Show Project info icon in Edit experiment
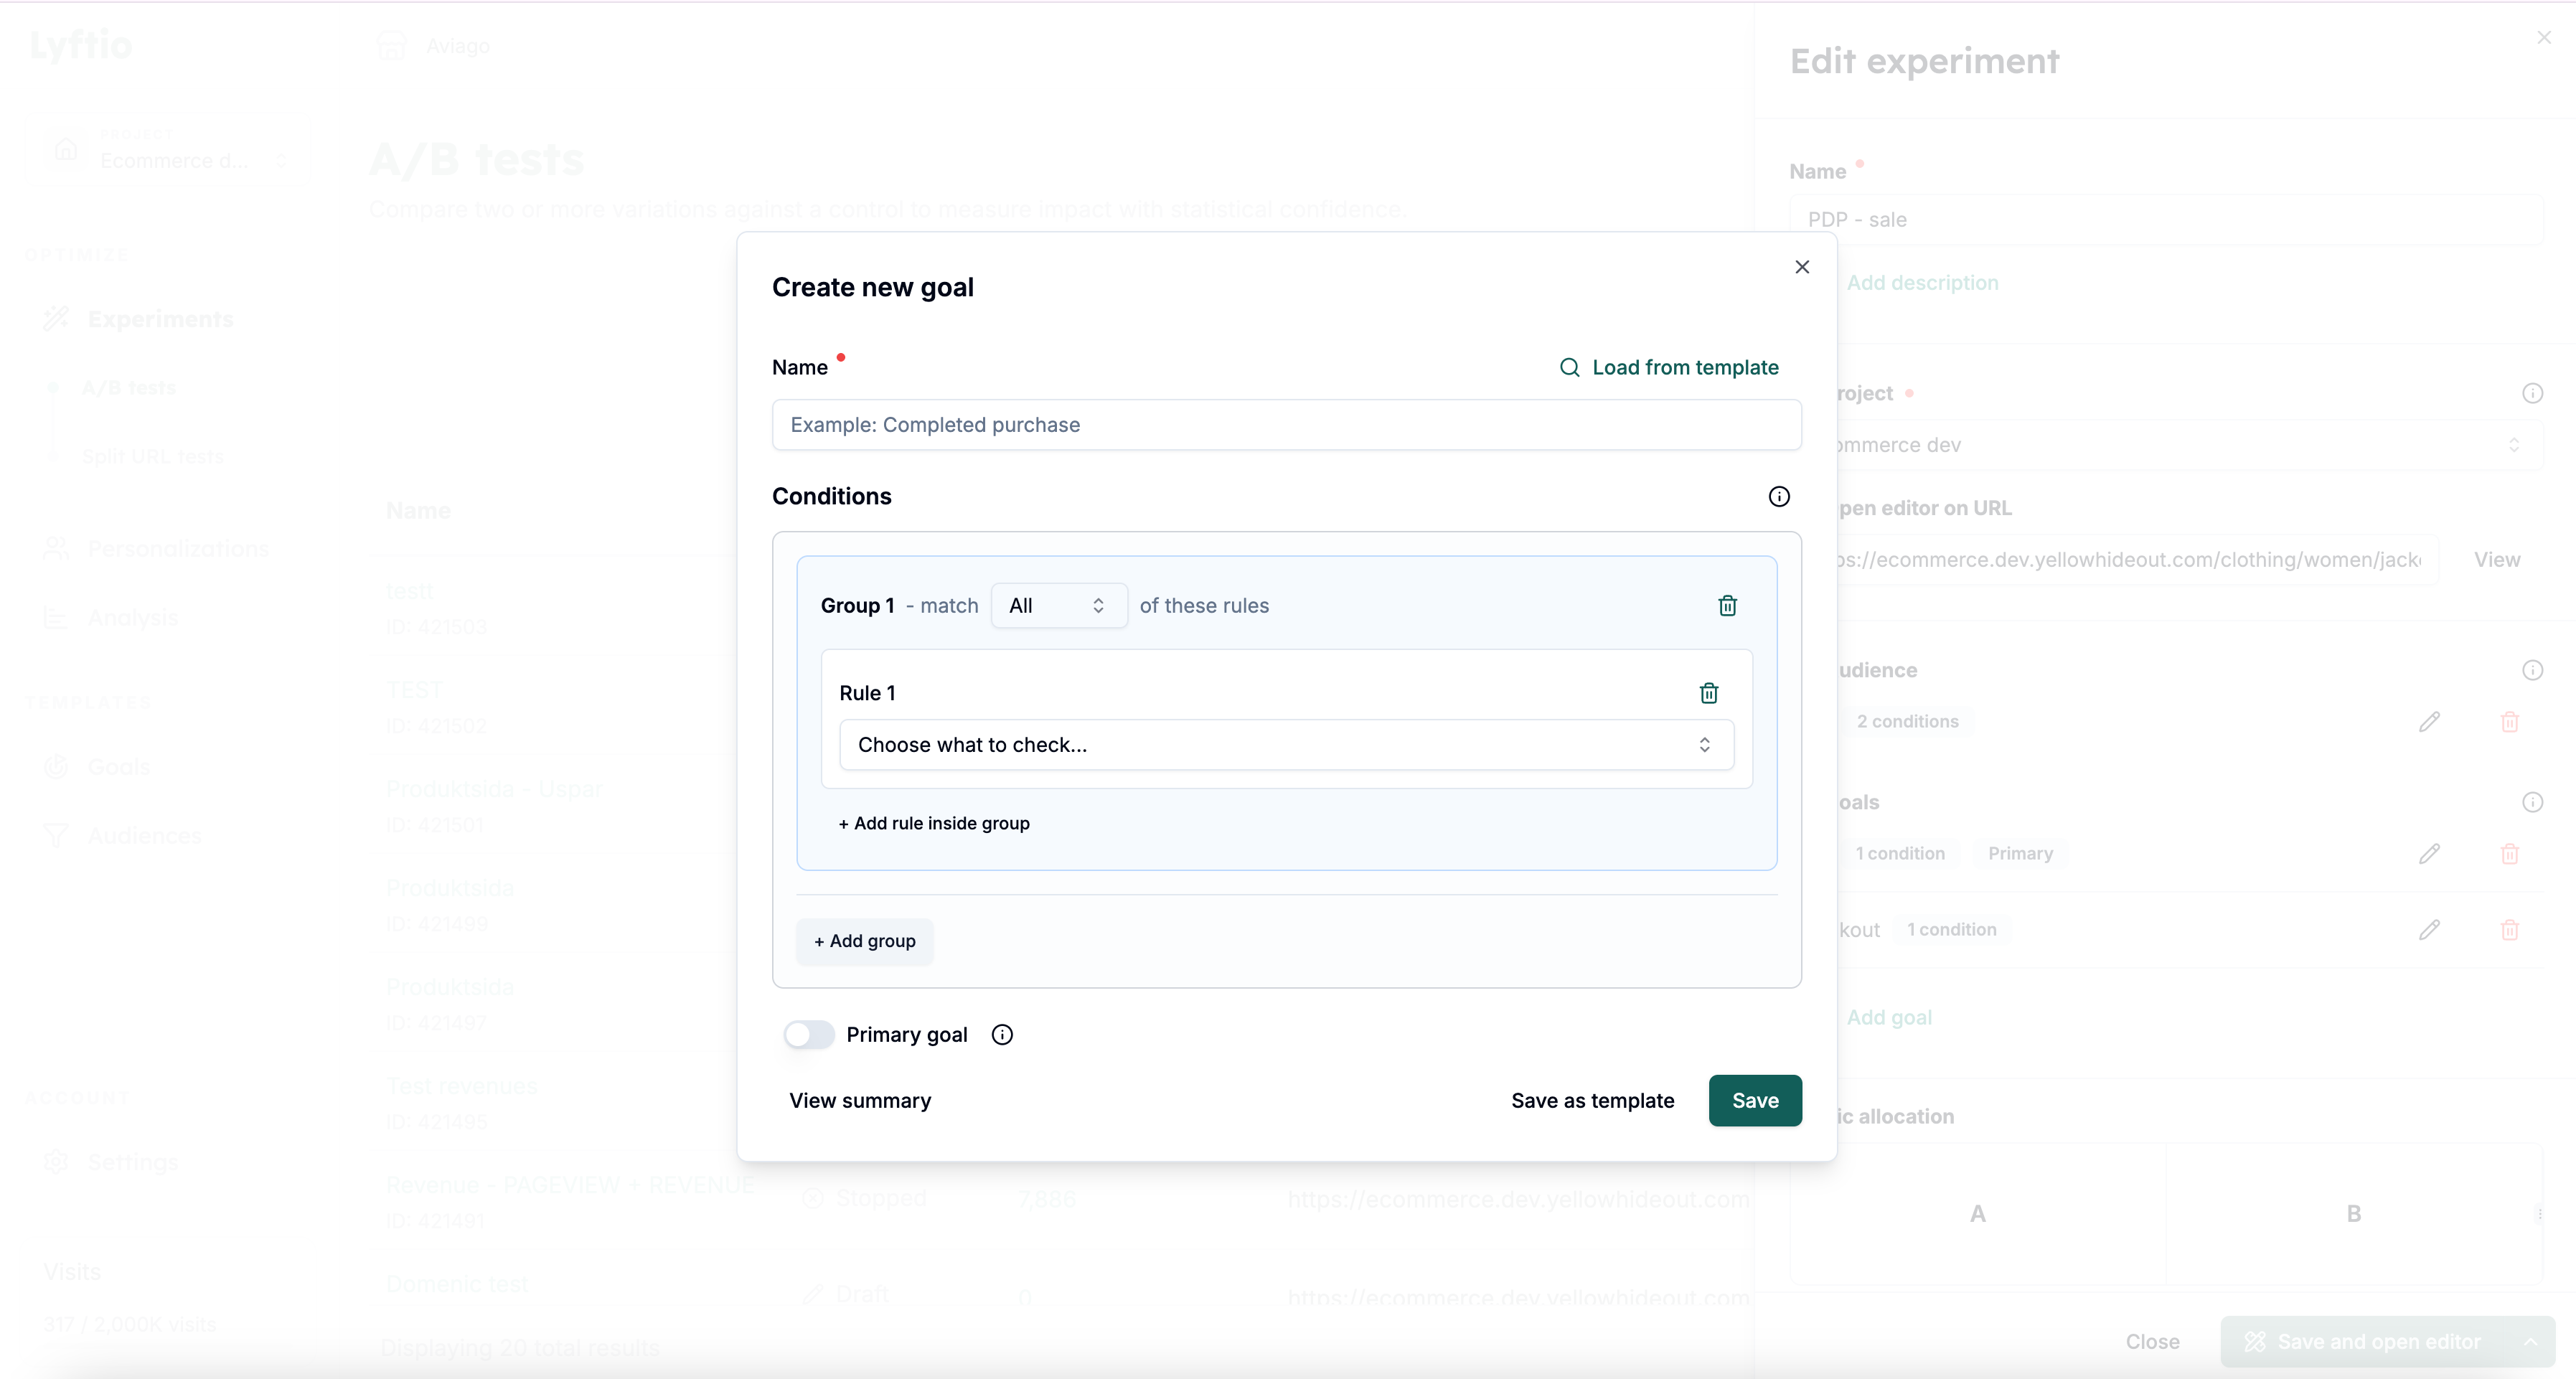Screen dimensions: 2576x1379 2532,393
